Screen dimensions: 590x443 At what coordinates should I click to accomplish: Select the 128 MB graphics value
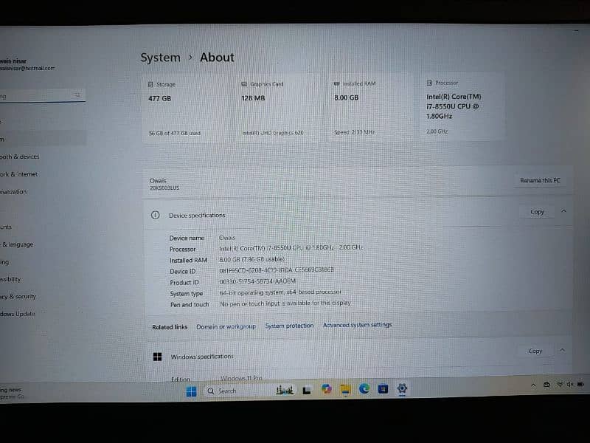pos(253,98)
